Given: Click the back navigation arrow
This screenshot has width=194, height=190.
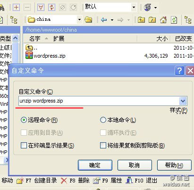Looking at the screenshot, I should tap(104, 20).
